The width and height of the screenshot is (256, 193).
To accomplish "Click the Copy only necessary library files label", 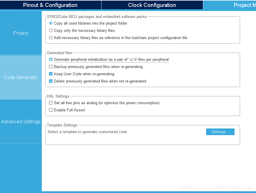I will pos(84,31).
